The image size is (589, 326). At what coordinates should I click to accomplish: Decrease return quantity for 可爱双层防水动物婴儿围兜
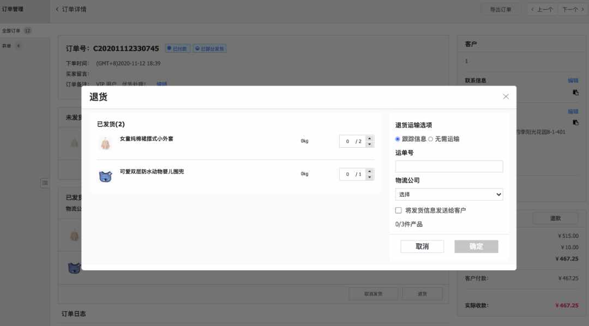(x=370, y=177)
